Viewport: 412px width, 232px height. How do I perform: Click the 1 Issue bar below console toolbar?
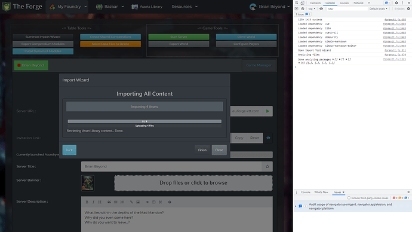click(303, 14)
